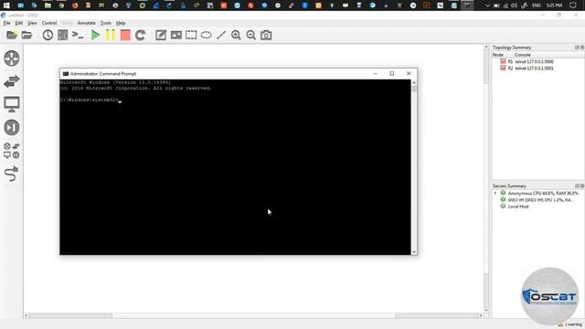Open Command Prompt title bar system icon
Viewport: 585px width, 329px height.
66,74
